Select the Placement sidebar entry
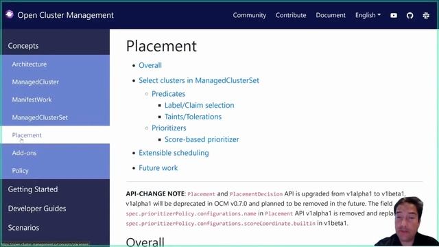 tap(55, 135)
